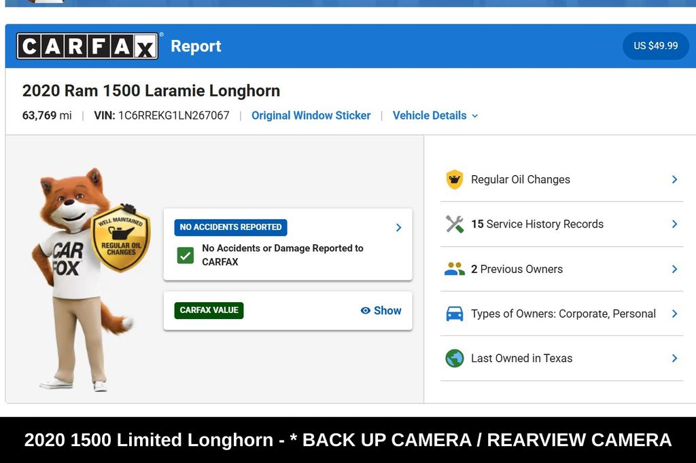Expand the No Accidents Reported chevron

pos(398,227)
